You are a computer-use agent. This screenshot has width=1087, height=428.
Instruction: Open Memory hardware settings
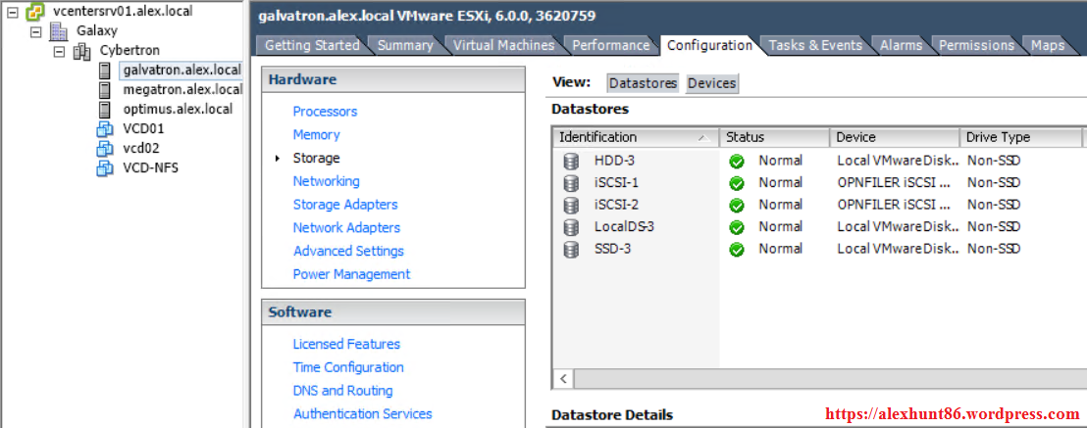pyautogui.click(x=316, y=135)
